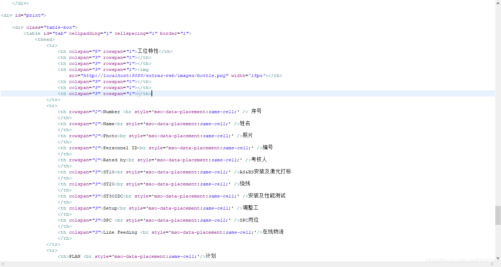Viewport: 501px width, 267px height.
Task: Click the text ST30IDC
Action: pos(113,196)
